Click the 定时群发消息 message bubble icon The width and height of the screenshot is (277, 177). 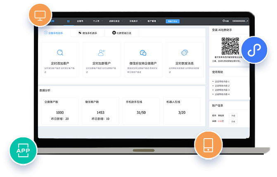184,52
